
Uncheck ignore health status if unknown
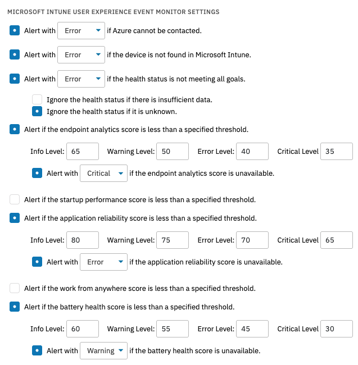click(37, 111)
